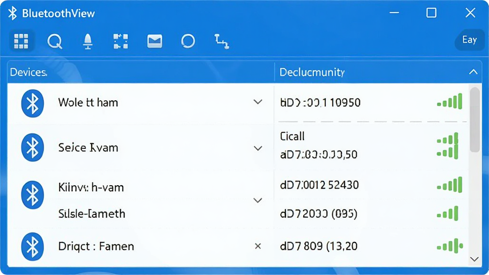Click signal bars for dD7,0012 52430
Viewport: 489px width, 275px height.
point(450,185)
